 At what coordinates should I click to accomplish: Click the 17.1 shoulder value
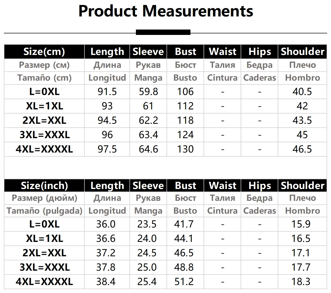point(301,253)
